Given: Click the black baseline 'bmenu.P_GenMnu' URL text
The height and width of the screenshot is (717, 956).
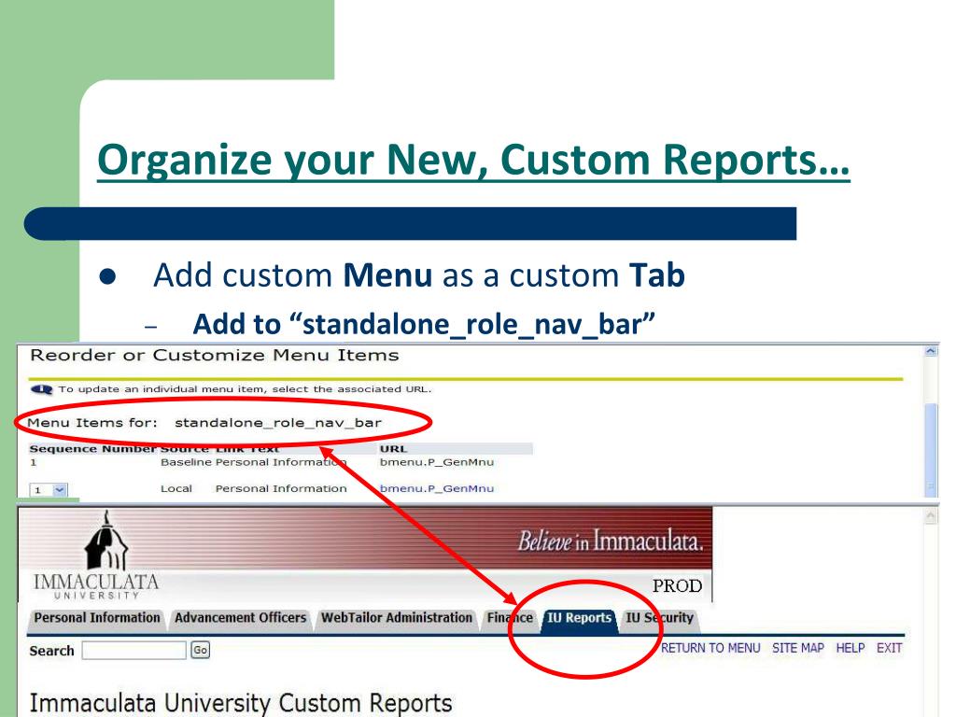Looking at the screenshot, I should coord(437,462).
